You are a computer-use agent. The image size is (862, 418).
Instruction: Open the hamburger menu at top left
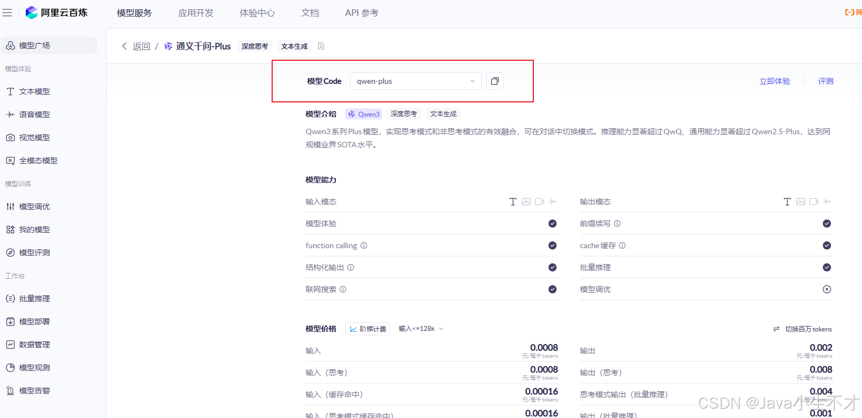point(7,13)
